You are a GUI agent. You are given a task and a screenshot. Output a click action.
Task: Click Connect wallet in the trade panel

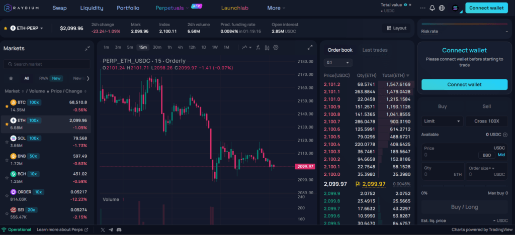[x=464, y=84]
